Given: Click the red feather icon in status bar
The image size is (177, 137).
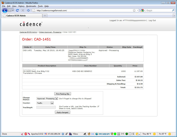Looking at the screenshot, I should [29, 134].
